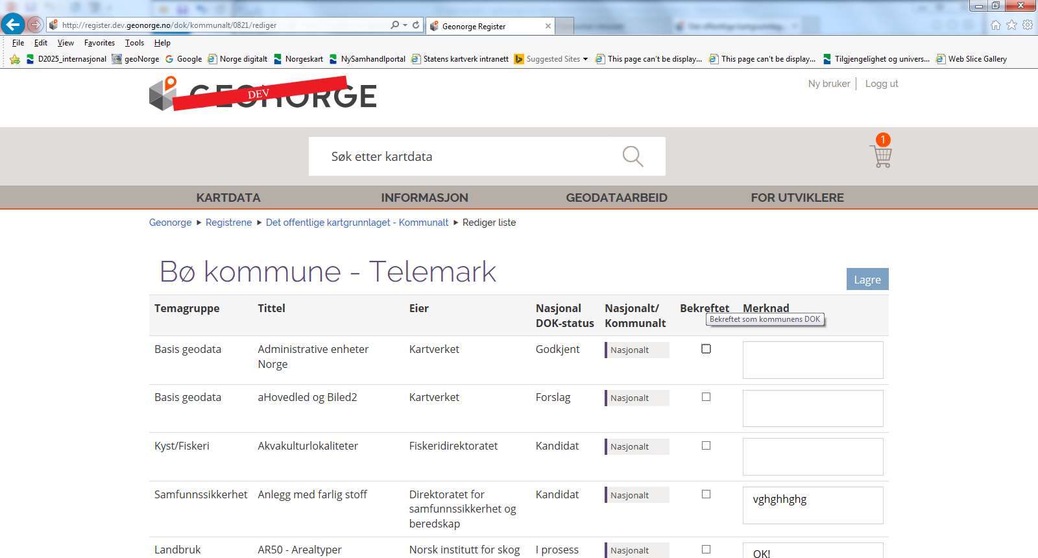Open the Tilgjengelighet og univers... bookmark

[876, 59]
